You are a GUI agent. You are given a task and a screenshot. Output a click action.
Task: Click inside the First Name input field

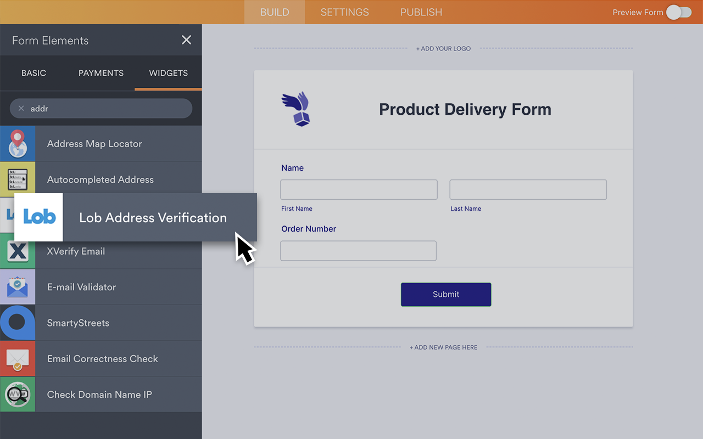359,189
